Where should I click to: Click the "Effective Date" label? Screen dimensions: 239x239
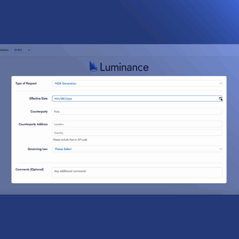pos(38,98)
